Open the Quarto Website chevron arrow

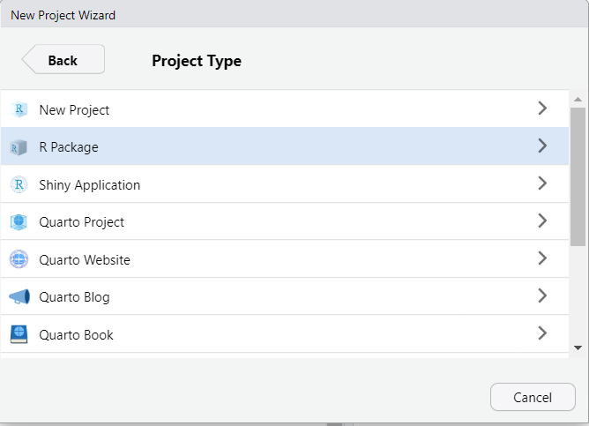(542, 258)
